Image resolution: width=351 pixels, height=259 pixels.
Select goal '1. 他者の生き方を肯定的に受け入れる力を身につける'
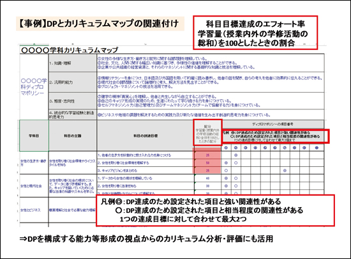(146, 155)
